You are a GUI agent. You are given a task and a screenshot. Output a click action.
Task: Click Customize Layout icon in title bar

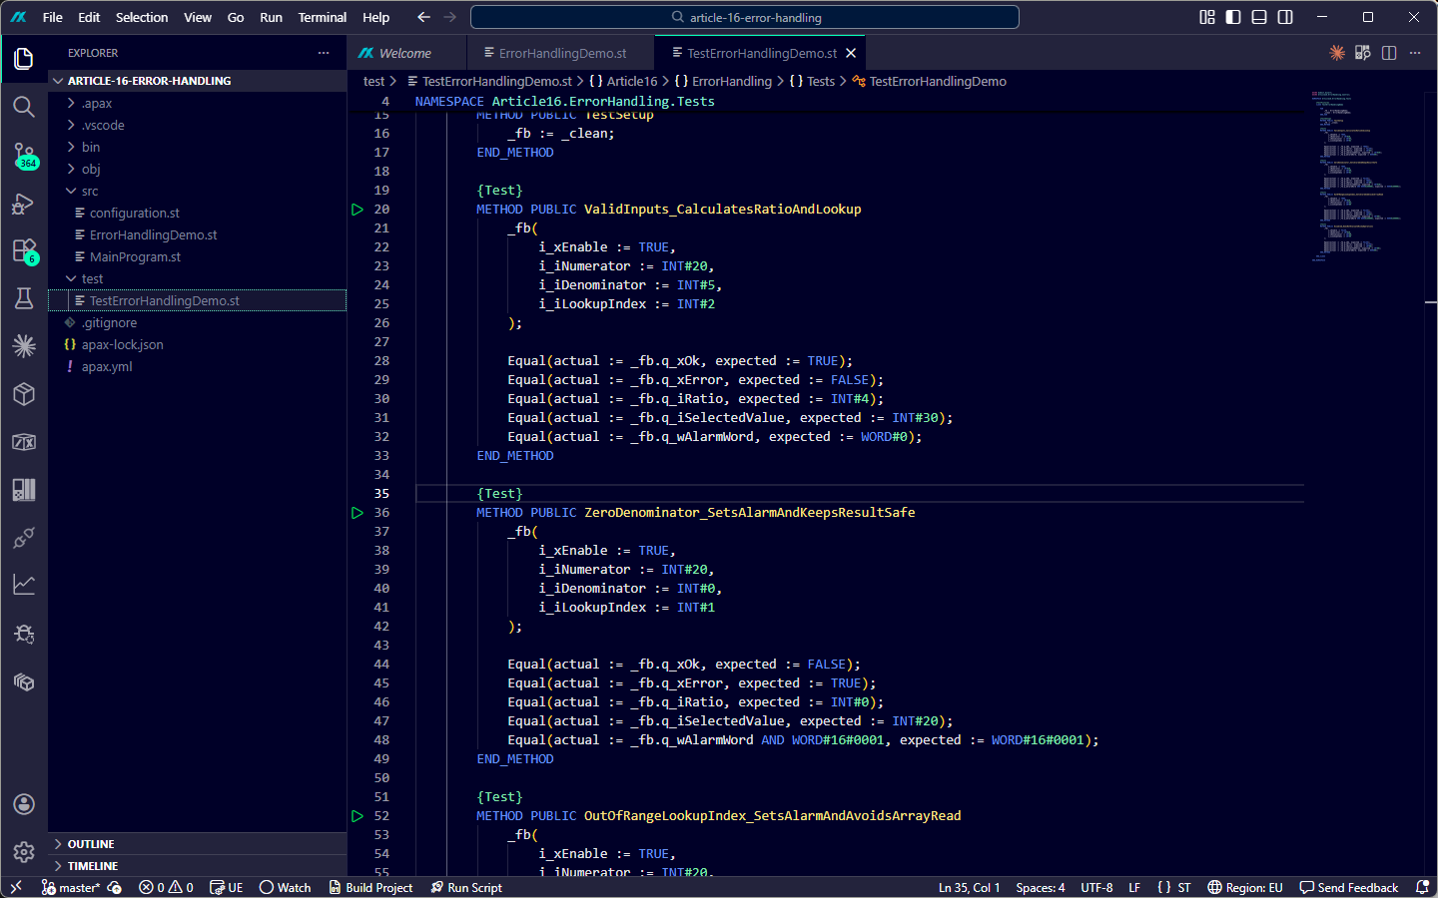1207,17
